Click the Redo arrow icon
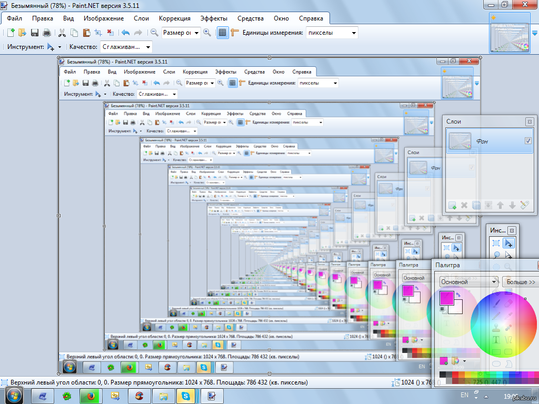This screenshot has height=404, width=539. pos(138,33)
